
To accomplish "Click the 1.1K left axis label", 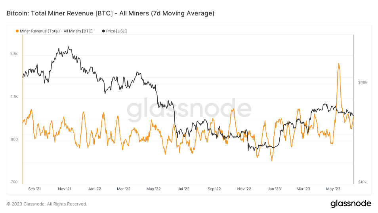I will click(14, 97).
